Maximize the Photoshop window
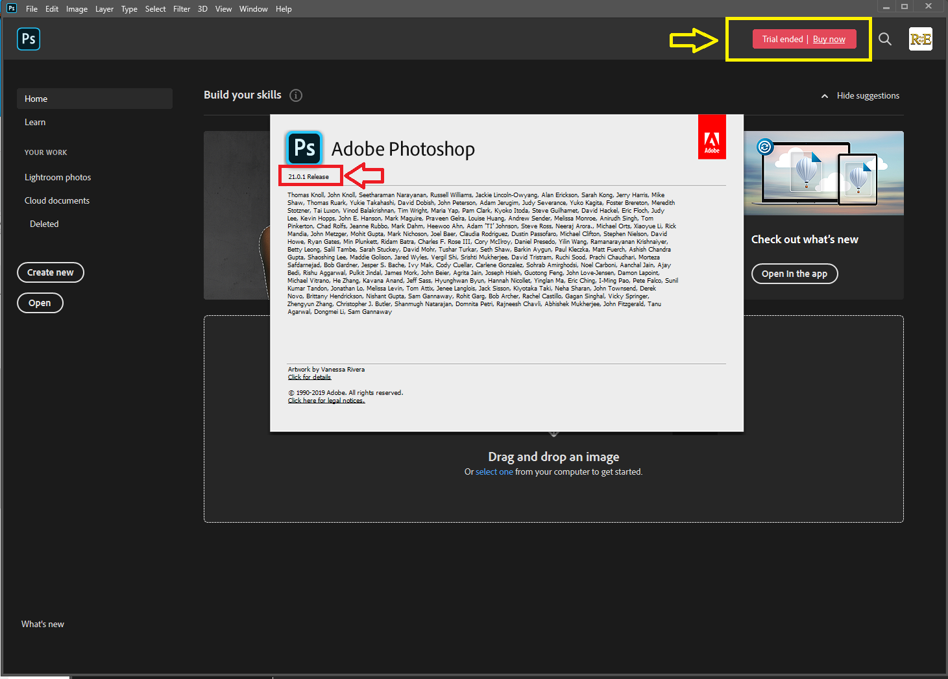The height and width of the screenshot is (679, 948). (905, 6)
